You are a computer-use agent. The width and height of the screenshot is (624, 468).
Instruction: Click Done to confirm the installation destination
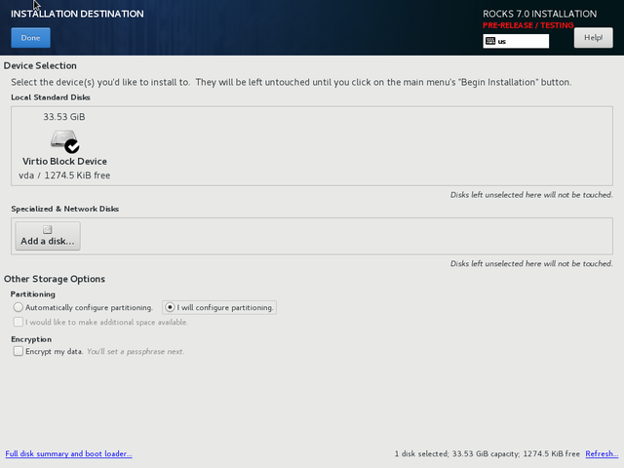[x=30, y=38]
